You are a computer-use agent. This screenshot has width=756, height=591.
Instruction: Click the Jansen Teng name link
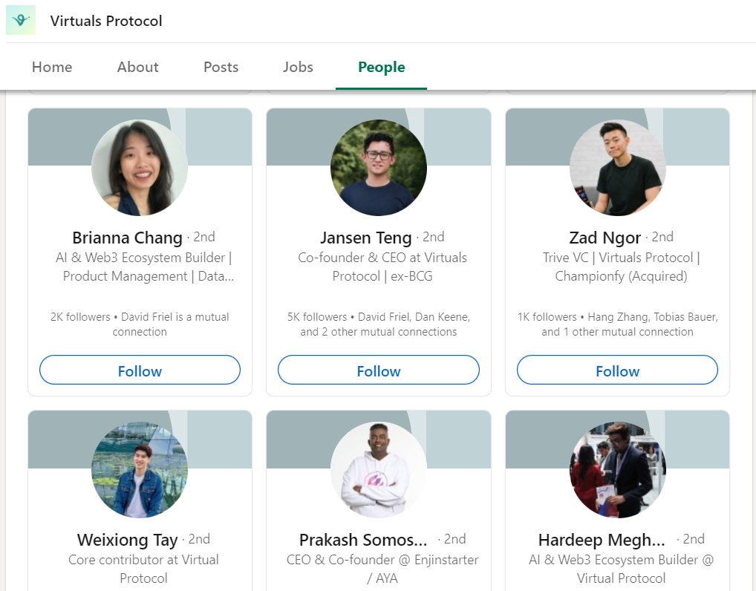(365, 238)
